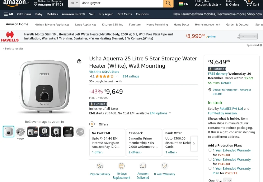Viewport: 263px width, 182px height.
Task: Visit the USHA Store link
Action: pyautogui.click(x=104, y=72)
